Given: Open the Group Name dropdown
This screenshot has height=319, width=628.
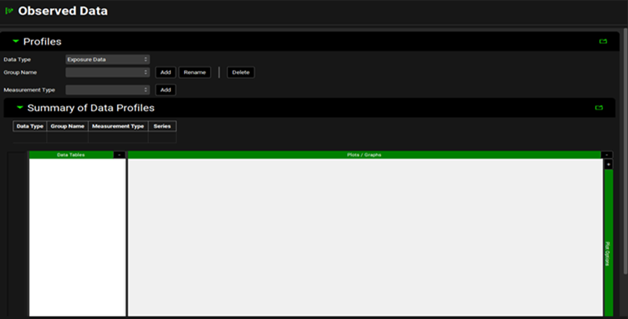Looking at the screenshot, I should click(107, 72).
